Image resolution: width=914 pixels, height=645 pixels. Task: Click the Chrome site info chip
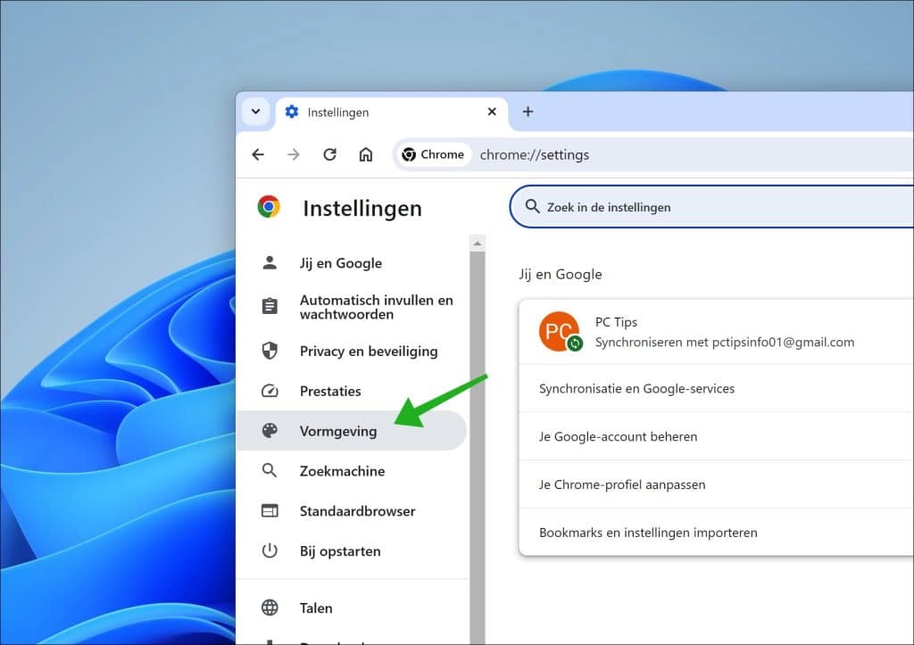[x=433, y=154]
